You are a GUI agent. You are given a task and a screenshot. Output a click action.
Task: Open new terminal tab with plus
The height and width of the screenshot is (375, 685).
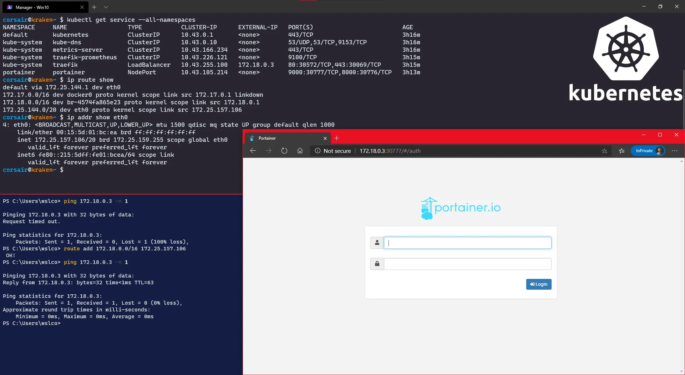pos(94,7)
